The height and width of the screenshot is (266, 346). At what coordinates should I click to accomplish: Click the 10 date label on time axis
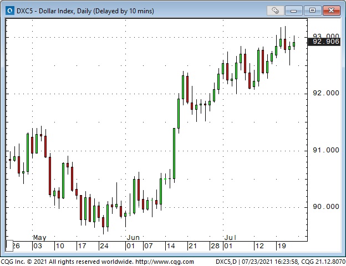60,246
